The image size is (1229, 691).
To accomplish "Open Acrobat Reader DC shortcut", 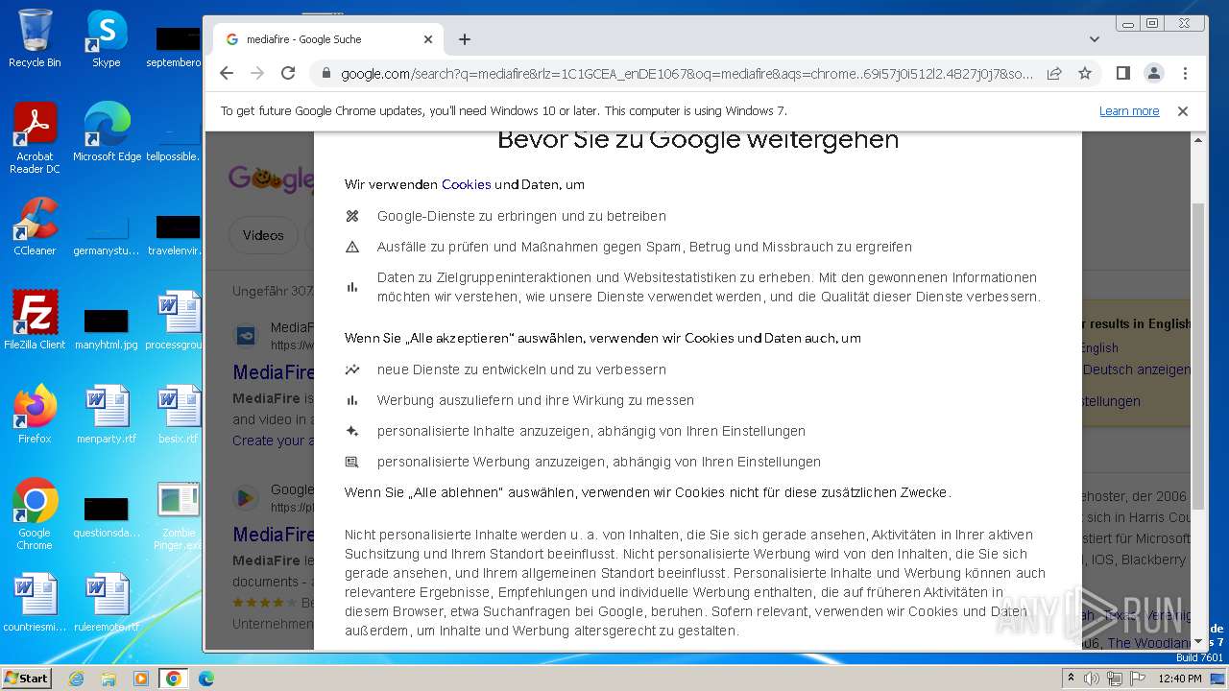I will coord(35,138).
